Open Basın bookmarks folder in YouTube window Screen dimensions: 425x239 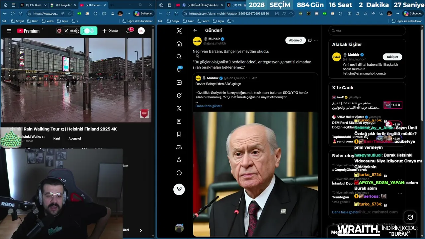pos(32,21)
